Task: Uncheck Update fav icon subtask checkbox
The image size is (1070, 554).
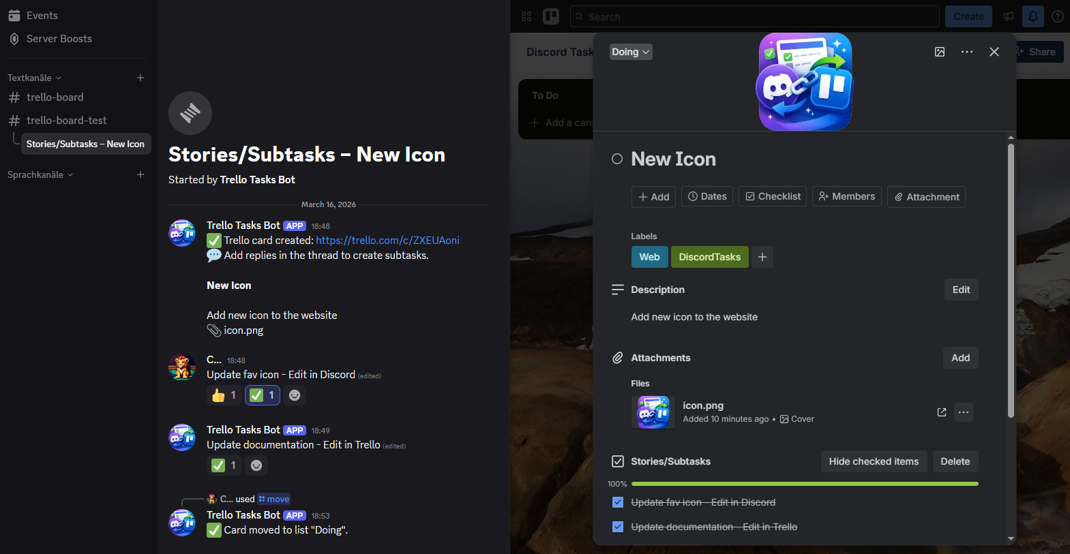Action: point(618,502)
